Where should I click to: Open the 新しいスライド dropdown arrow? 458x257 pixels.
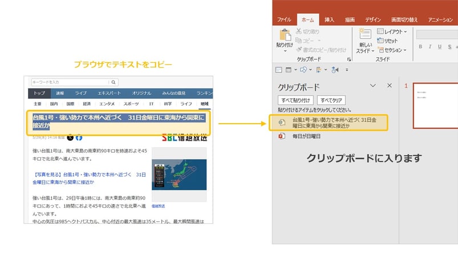(372, 51)
